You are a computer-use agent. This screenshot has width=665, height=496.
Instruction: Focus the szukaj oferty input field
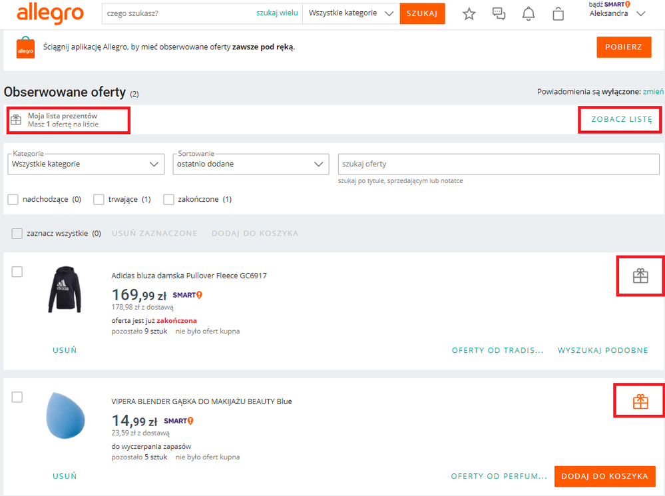pyautogui.click(x=499, y=164)
